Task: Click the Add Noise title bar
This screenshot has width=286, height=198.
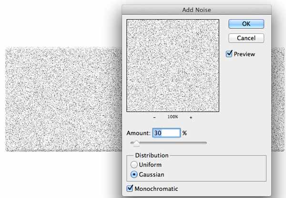Action: (x=196, y=10)
